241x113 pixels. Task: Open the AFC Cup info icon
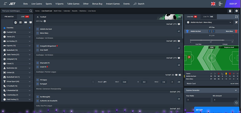[45, 21]
